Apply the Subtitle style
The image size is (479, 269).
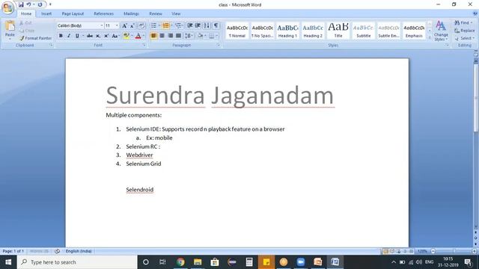point(363,31)
